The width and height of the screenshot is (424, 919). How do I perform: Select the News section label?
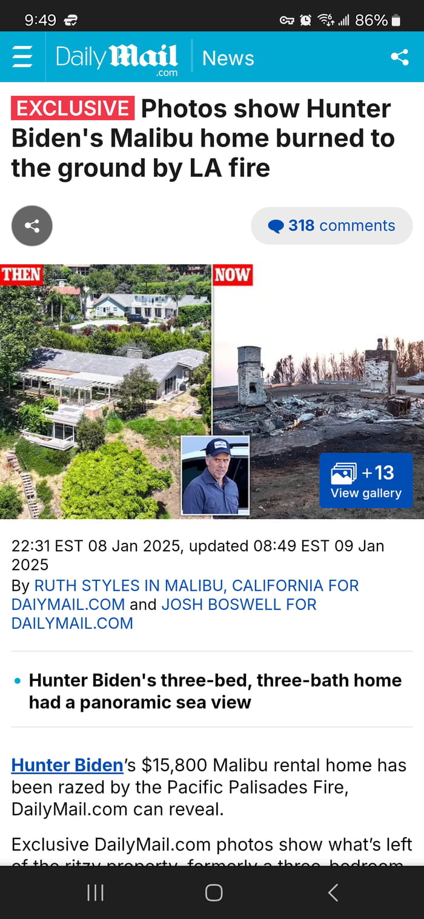(x=228, y=58)
